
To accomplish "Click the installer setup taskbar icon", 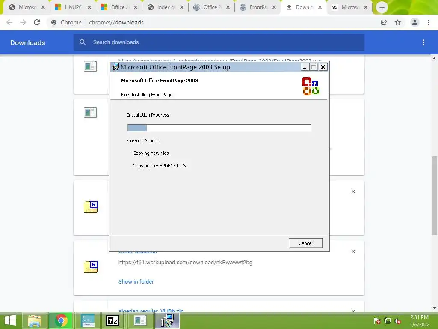I will click(x=168, y=320).
